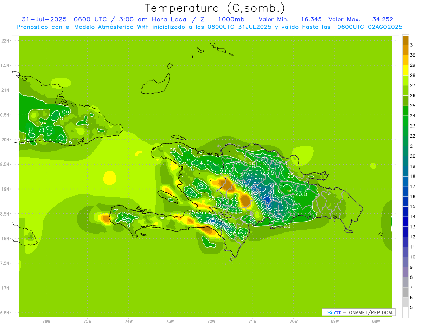Viewport: 422px width, 326px height.
Task: Click the "31" color scale label
Action: [413, 45]
